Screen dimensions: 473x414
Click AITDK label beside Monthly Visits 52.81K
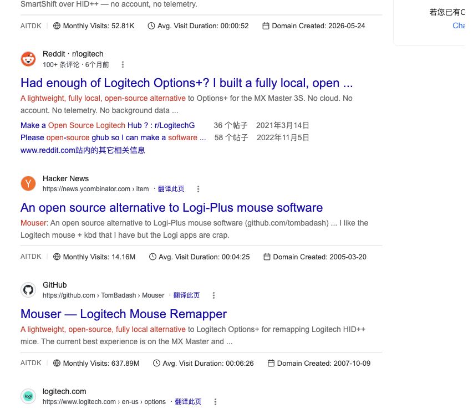point(30,26)
